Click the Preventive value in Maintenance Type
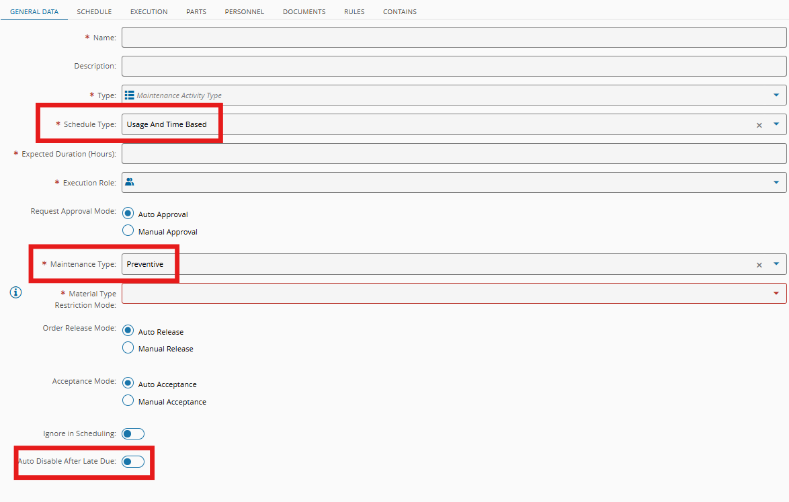The image size is (789, 502). (145, 264)
